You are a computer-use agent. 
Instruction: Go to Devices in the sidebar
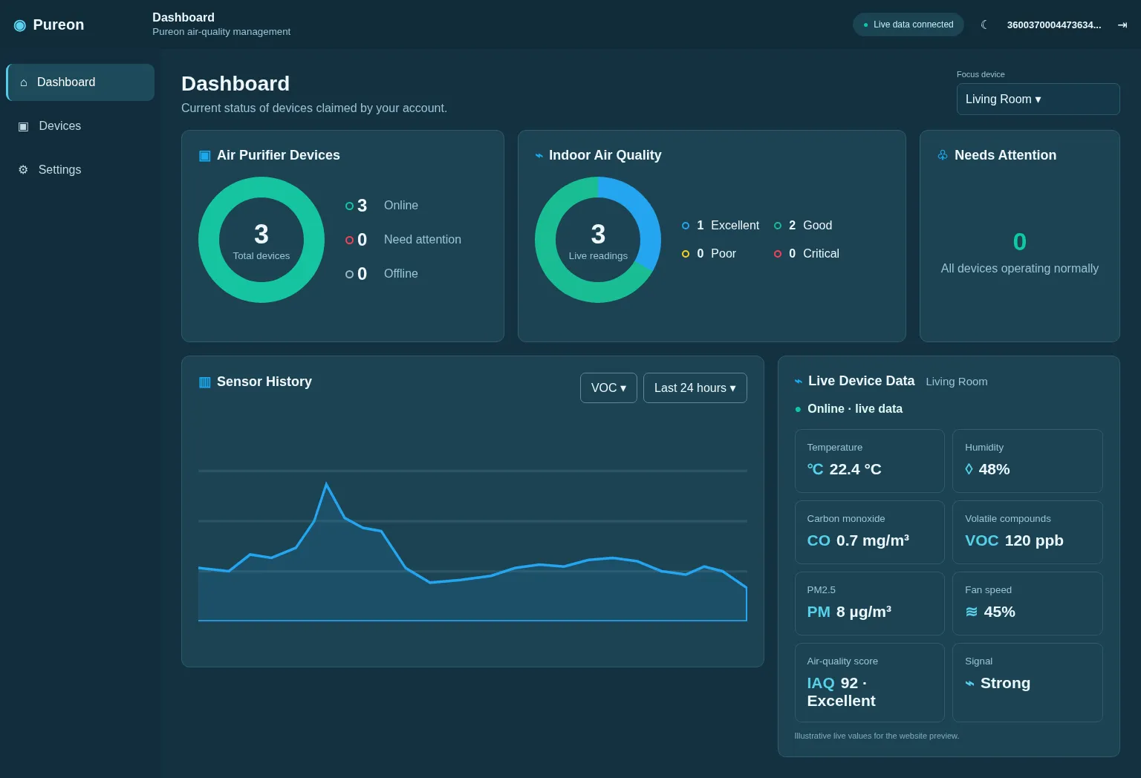(x=80, y=126)
